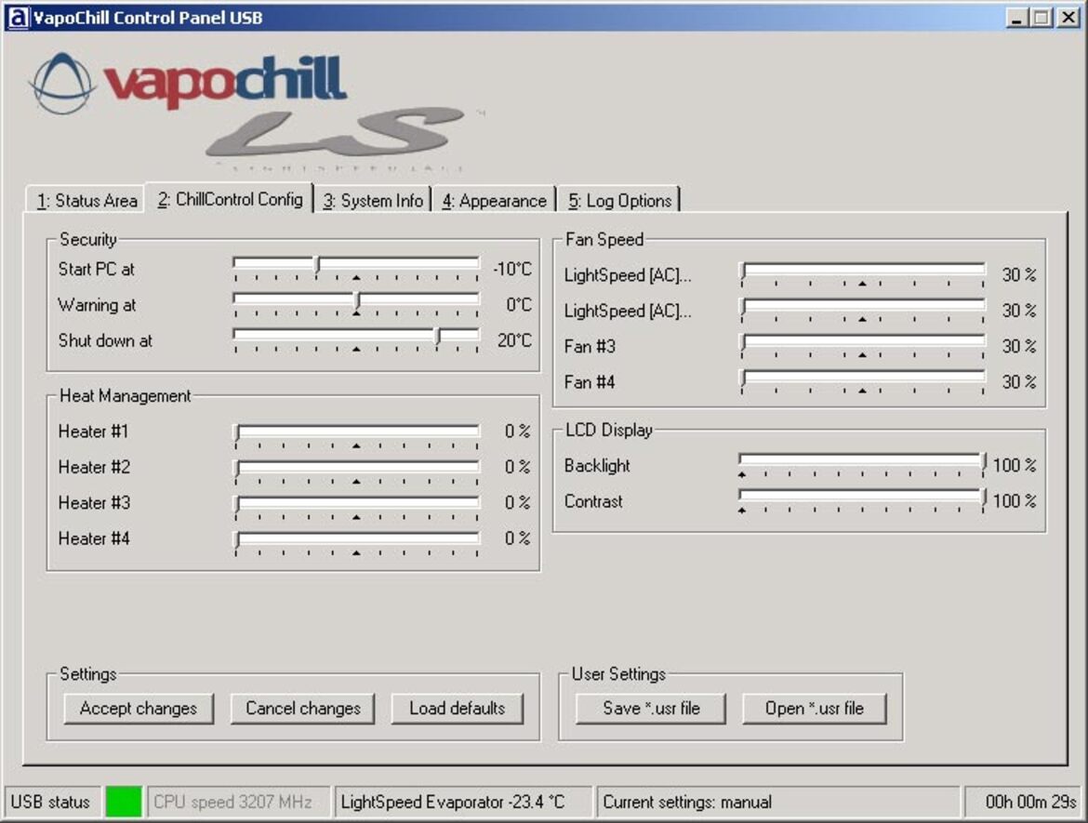1088x823 pixels.
Task: Click Load defaults button
Action: (457, 708)
